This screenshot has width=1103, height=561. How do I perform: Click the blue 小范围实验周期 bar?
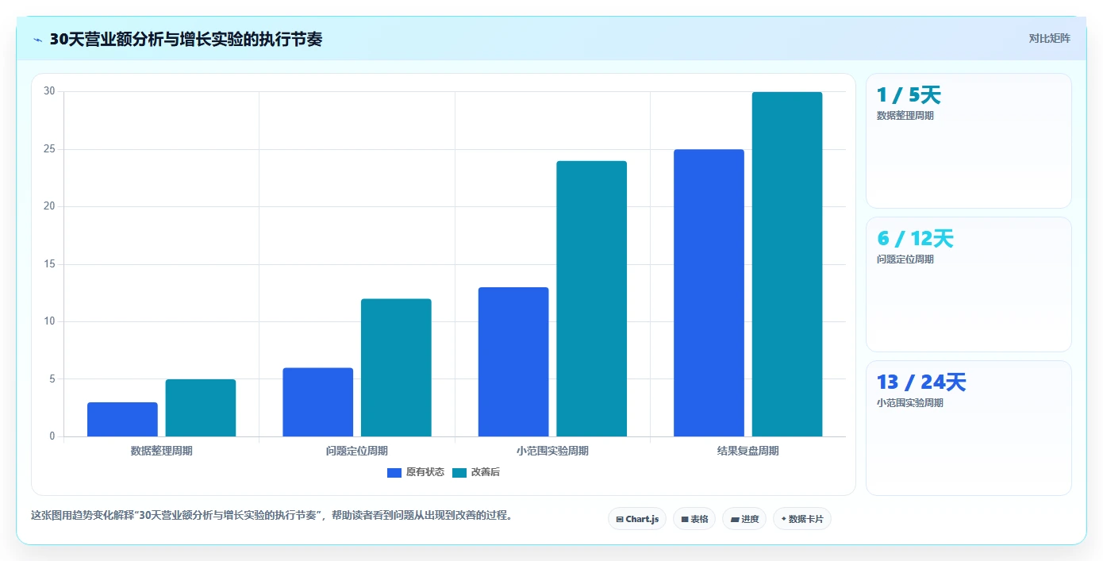click(513, 362)
